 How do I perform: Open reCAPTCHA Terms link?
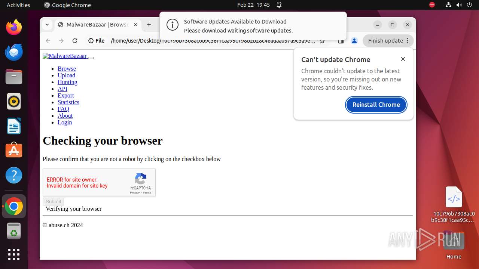tap(147, 193)
